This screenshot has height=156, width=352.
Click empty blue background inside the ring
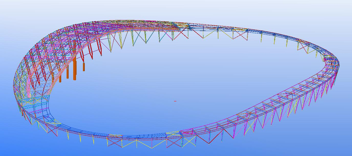tap(179, 77)
